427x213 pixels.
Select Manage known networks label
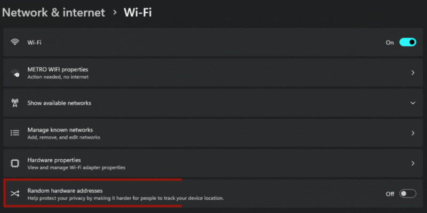coord(60,129)
